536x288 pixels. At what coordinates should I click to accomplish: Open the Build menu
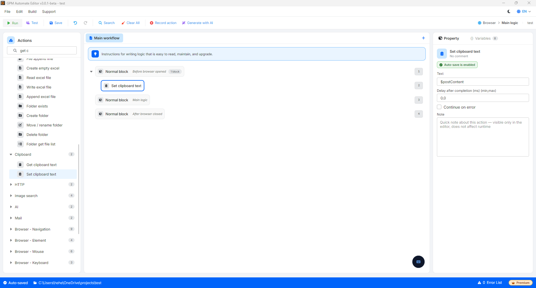pyautogui.click(x=32, y=11)
